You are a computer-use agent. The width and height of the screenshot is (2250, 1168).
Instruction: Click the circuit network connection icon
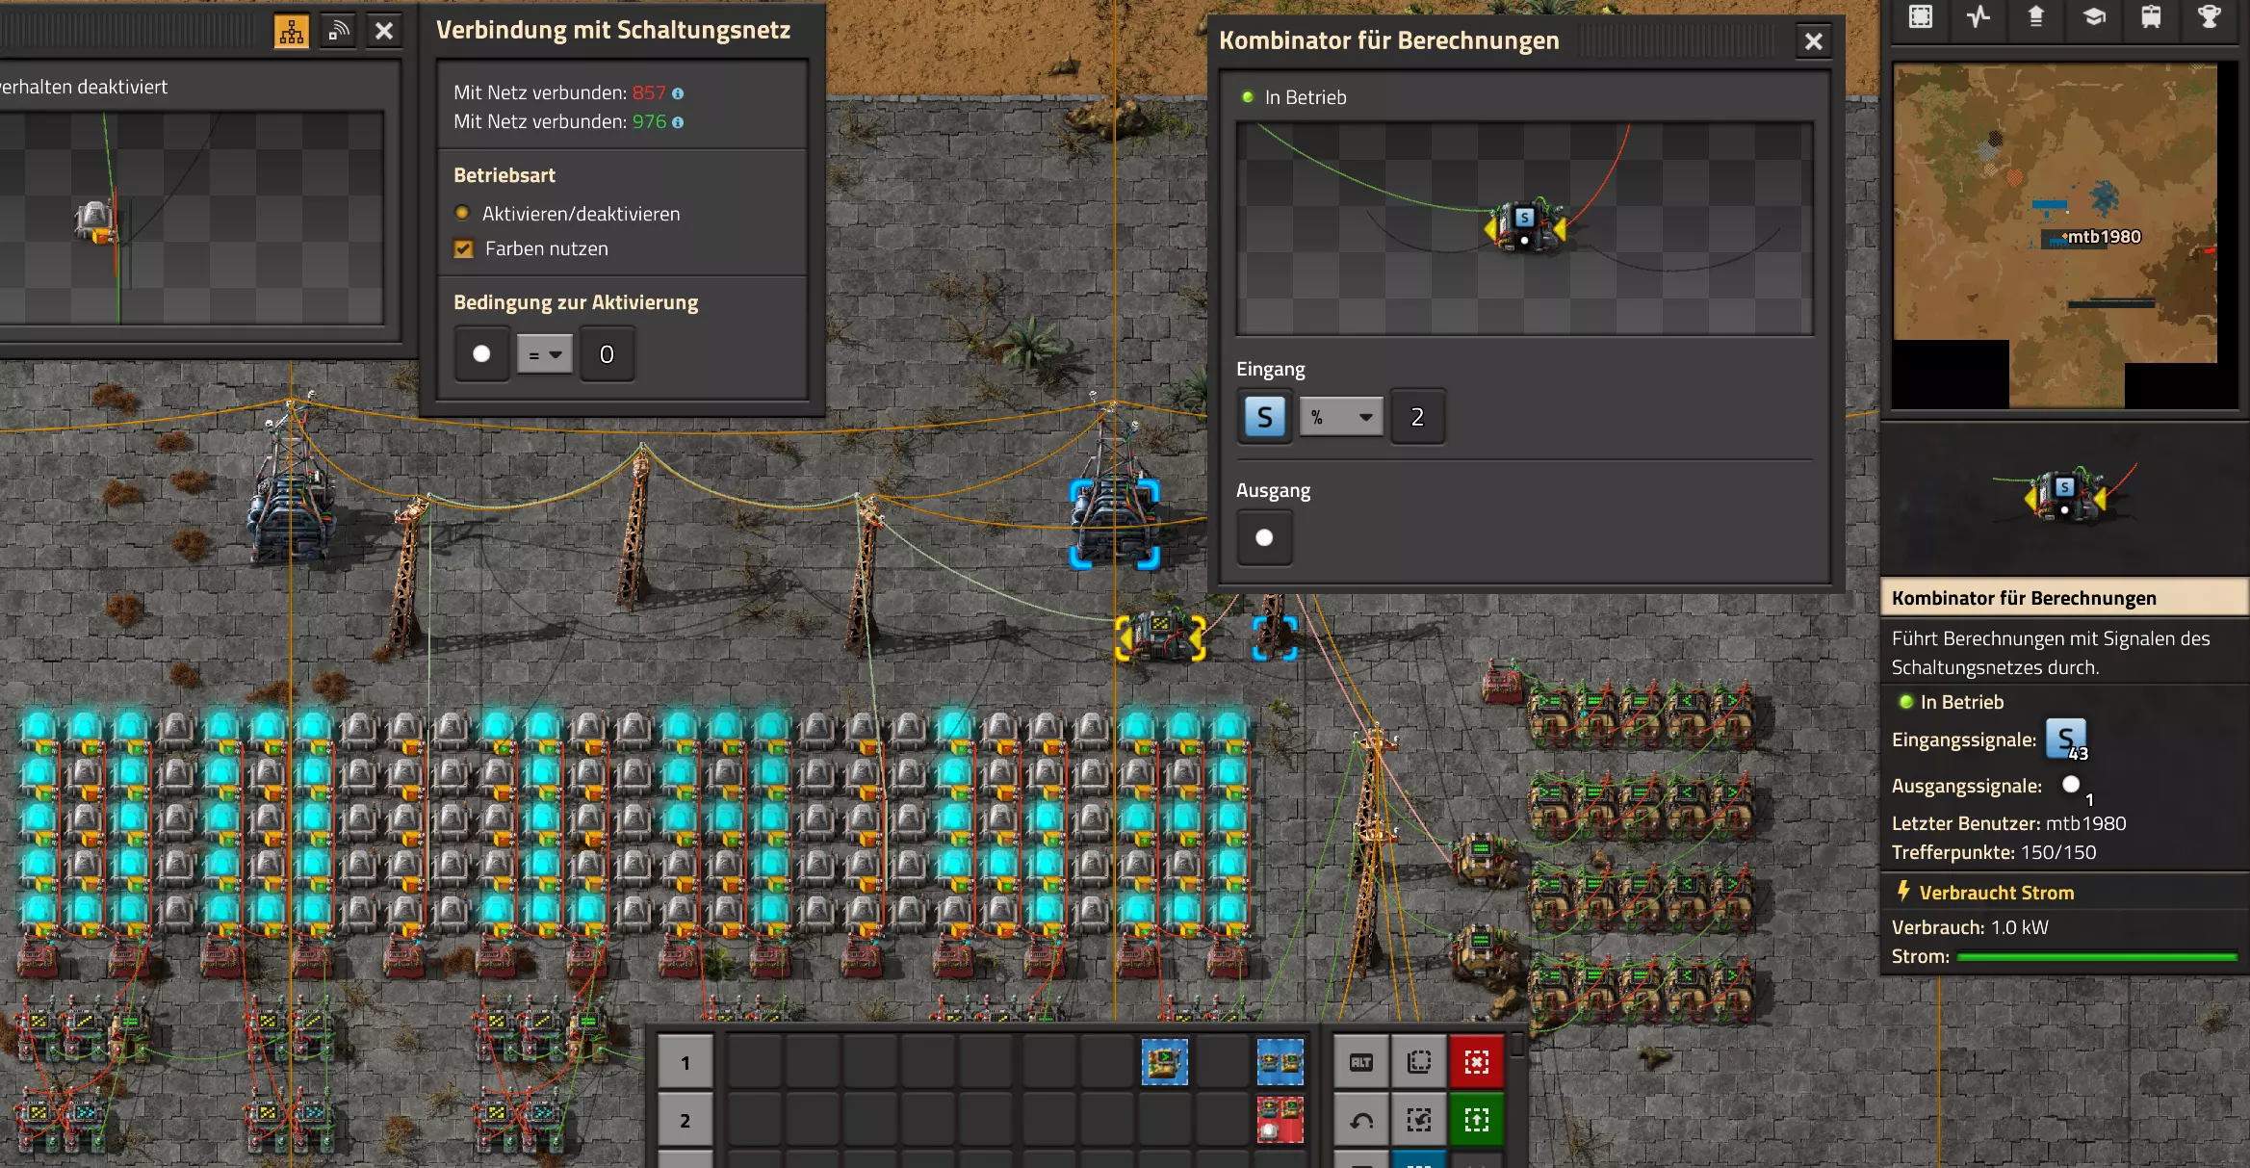point(292,32)
